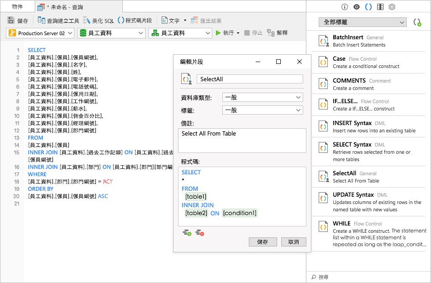431x283 pixels.
Task: Click the add new snippet icon
Action: coord(417,22)
